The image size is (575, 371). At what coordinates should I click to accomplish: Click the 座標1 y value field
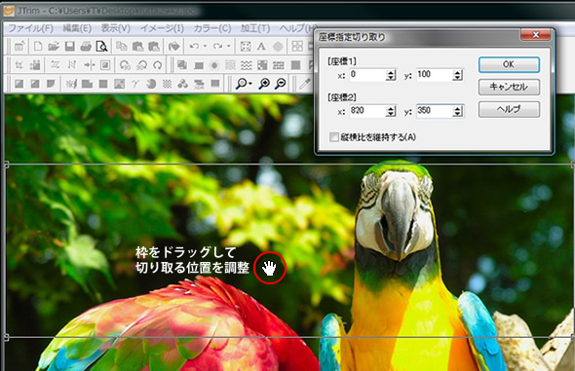coord(435,75)
